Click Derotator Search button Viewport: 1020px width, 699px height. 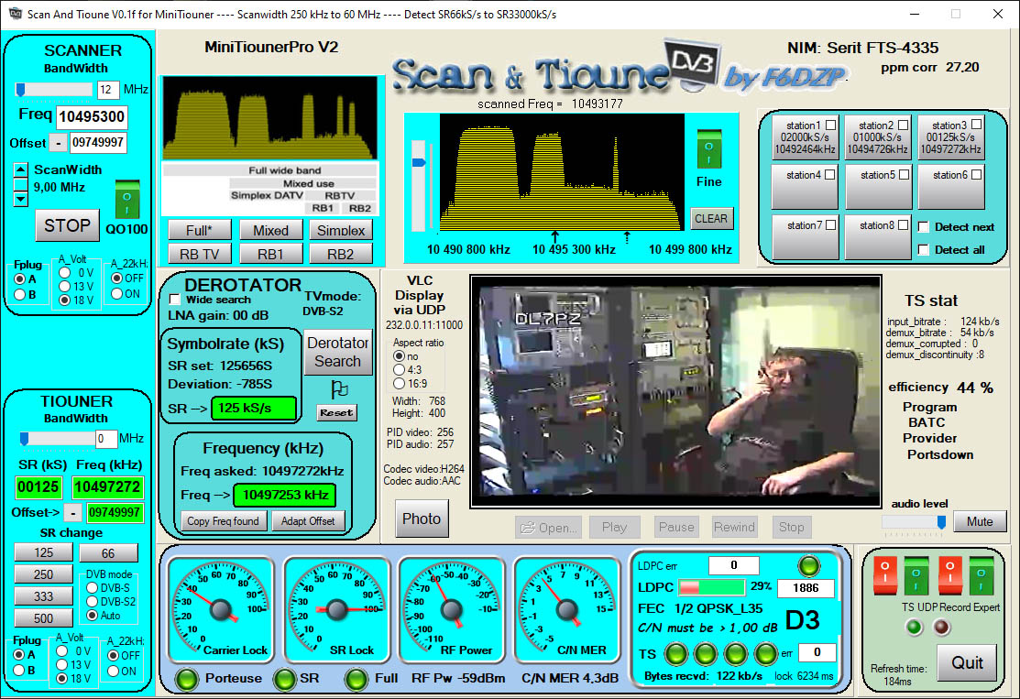coord(337,352)
